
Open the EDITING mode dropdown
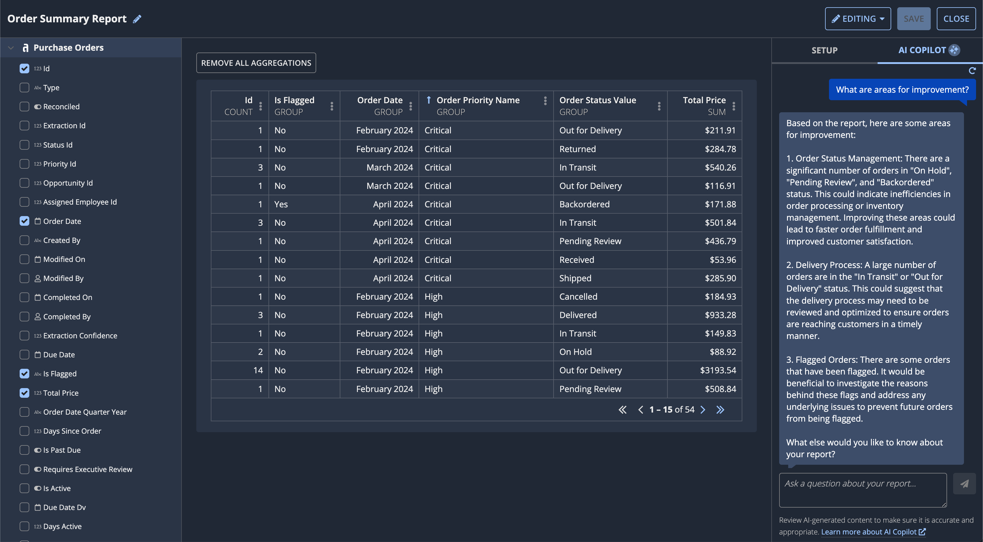(858, 19)
